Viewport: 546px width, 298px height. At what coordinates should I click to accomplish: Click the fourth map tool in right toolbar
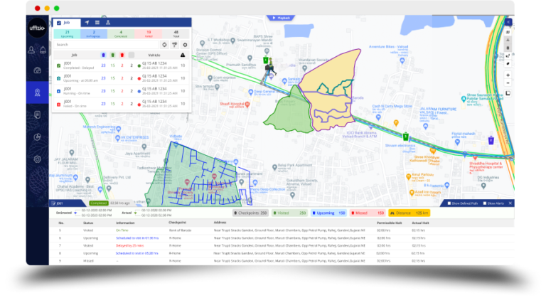pos(508,55)
